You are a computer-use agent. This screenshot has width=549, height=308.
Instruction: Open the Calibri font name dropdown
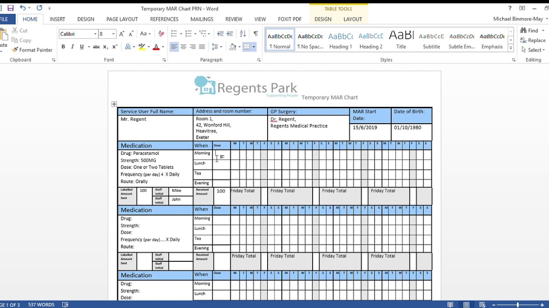tap(95, 34)
